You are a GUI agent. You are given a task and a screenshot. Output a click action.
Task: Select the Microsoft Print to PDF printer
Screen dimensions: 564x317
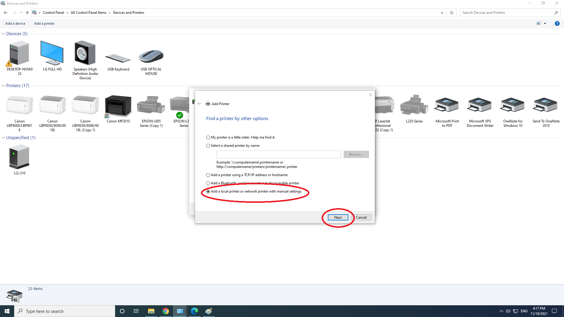point(447,106)
